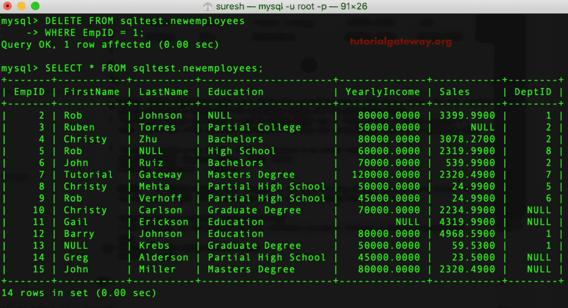Click last name 'Carlson'
Image resolution: width=568 pixels, height=308 pixels.
coord(160,210)
